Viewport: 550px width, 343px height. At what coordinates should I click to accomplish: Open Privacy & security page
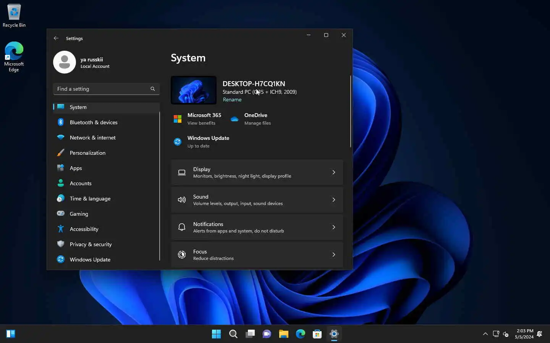(106, 244)
